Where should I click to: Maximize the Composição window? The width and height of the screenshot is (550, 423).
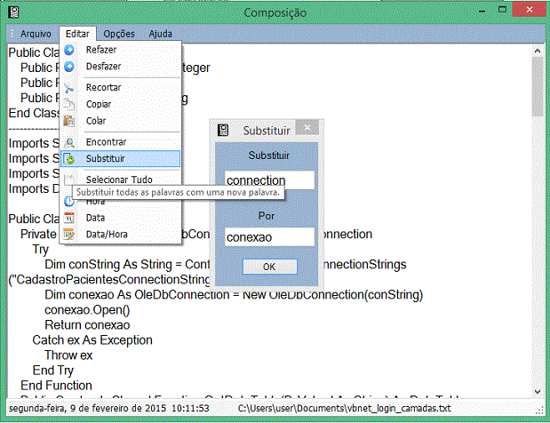[502, 10]
